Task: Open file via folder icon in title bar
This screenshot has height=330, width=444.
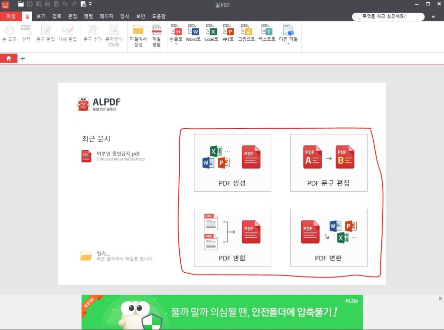Action: click(x=21, y=4)
